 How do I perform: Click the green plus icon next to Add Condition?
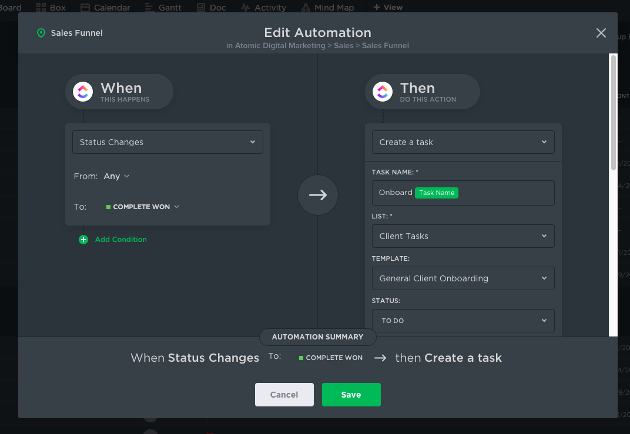pyautogui.click(x=83, y=240)
